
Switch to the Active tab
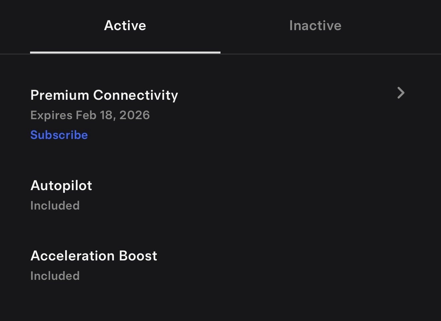[125, 25]
